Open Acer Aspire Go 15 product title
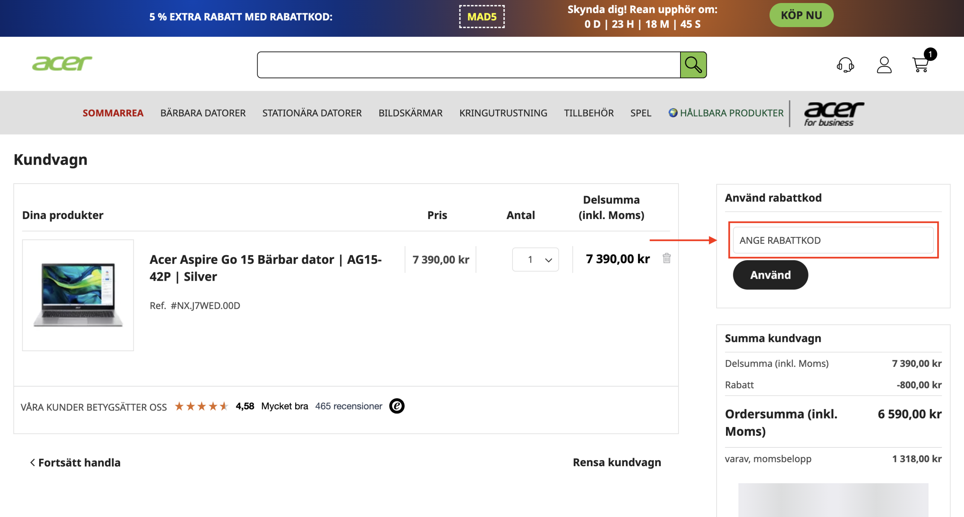The height and width of the screenshot is (517, 964). [x=265, y=268]
